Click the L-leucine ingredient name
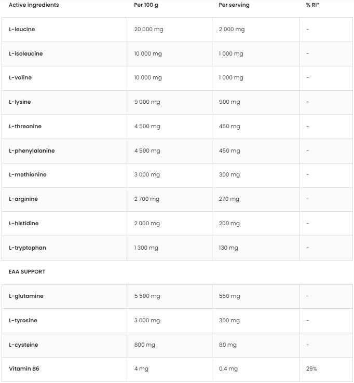 22,30
